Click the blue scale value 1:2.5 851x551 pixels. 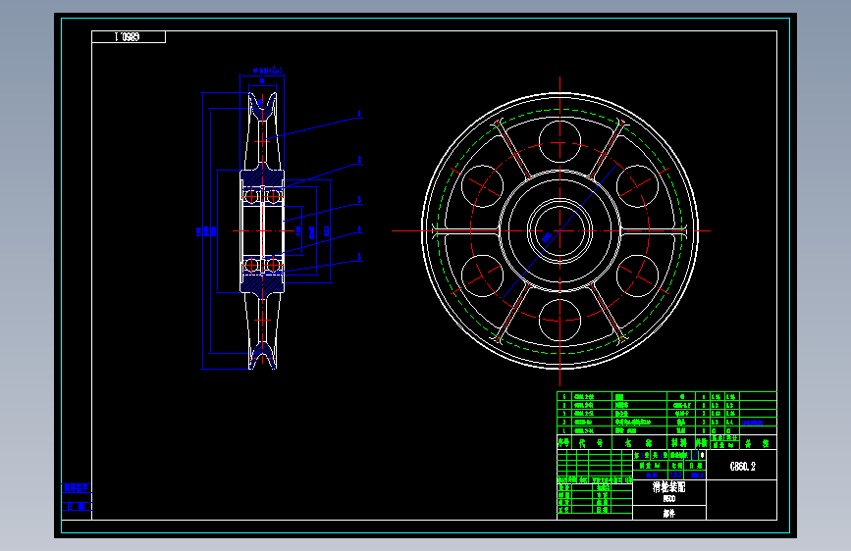coord(676,475)
